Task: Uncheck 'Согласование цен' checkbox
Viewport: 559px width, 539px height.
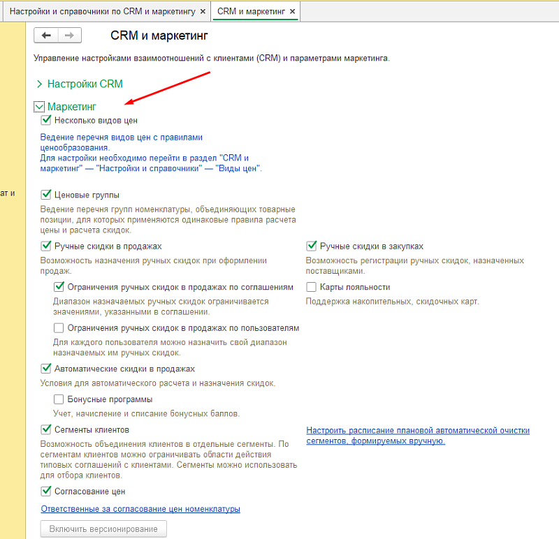Action: click(47, 491)
